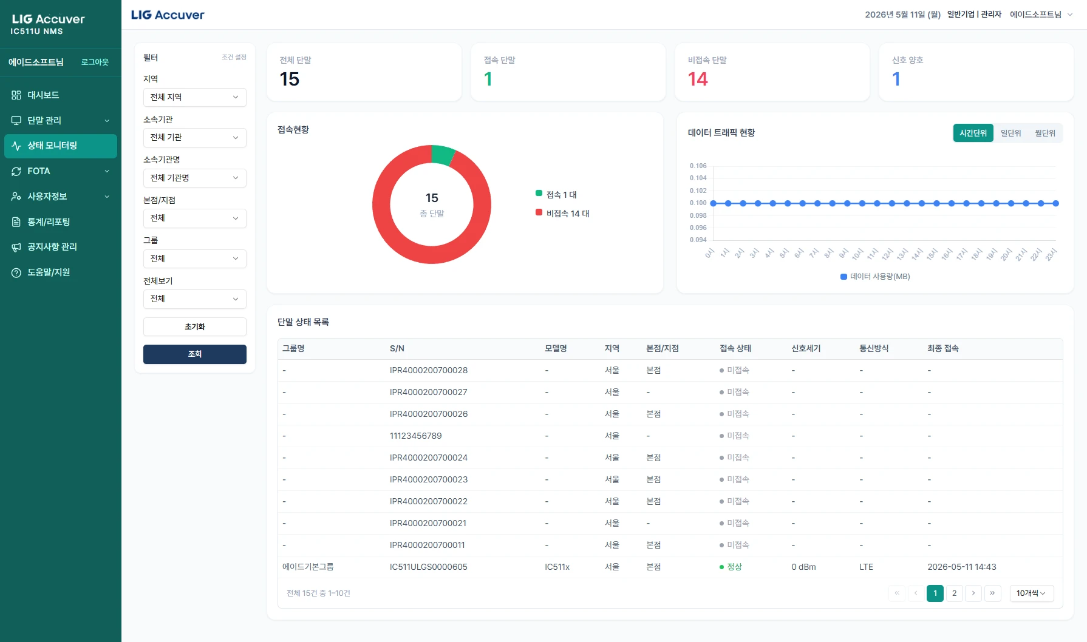The height and width of the screenshot is (642, 1087).
Task: Click the LIG Accuver logo in header
Action: click(168, 15)
